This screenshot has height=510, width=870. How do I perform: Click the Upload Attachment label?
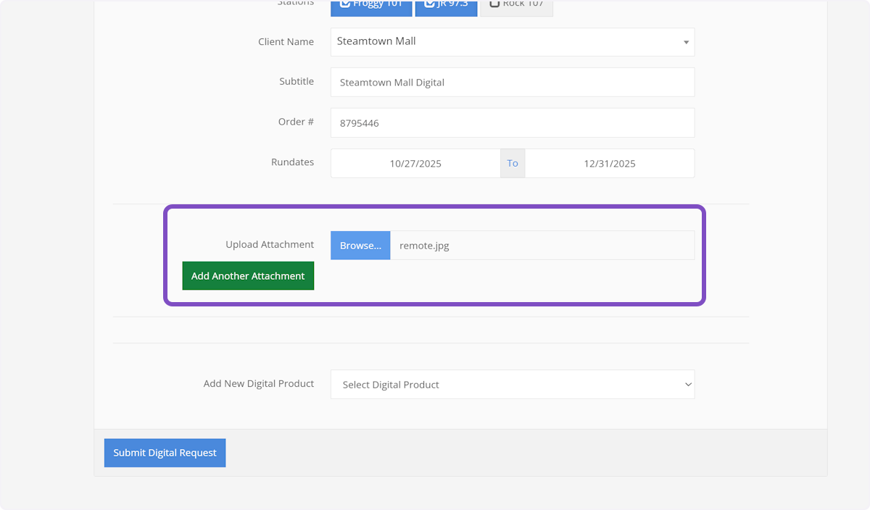[270, 245]
